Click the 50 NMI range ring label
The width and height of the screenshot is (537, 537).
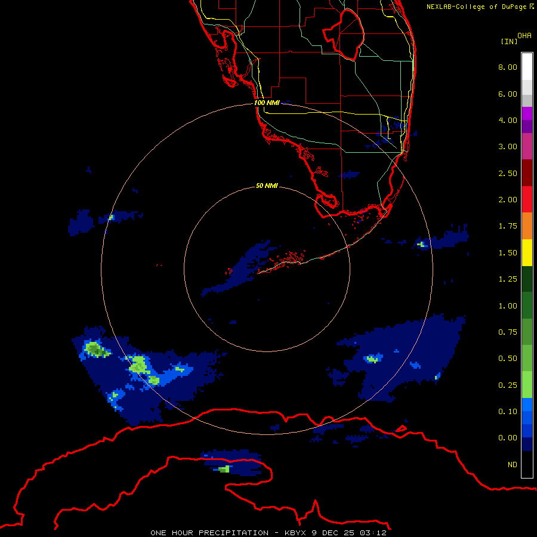coord(267,186)
